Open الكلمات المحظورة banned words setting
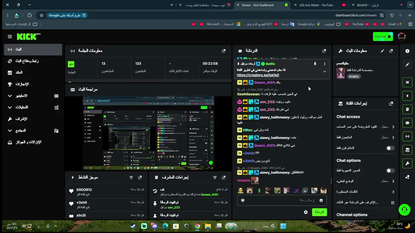This screenshot has width=415, height=233. (x=365, y=192)
